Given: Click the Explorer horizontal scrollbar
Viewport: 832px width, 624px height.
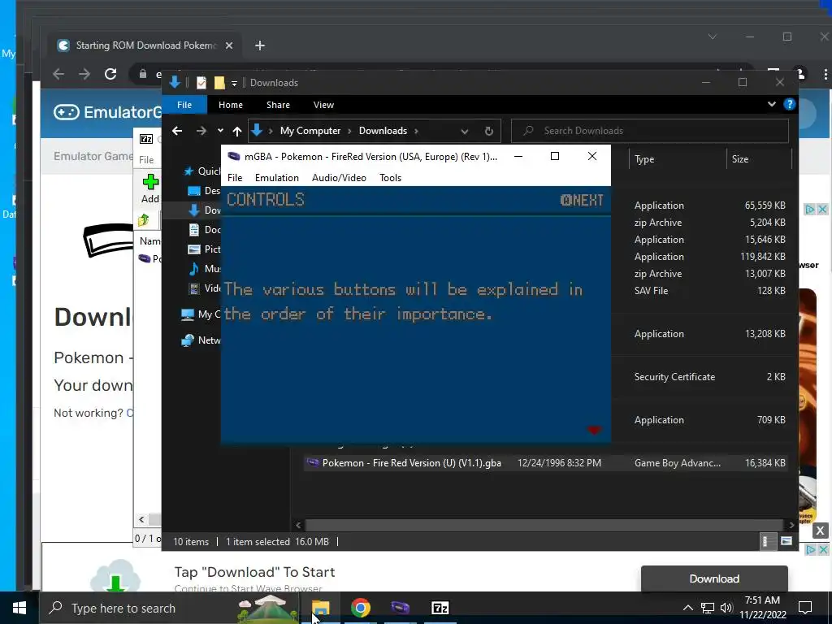Looking at the screenshot, I should pyautogui.click(x=543, y=526).
